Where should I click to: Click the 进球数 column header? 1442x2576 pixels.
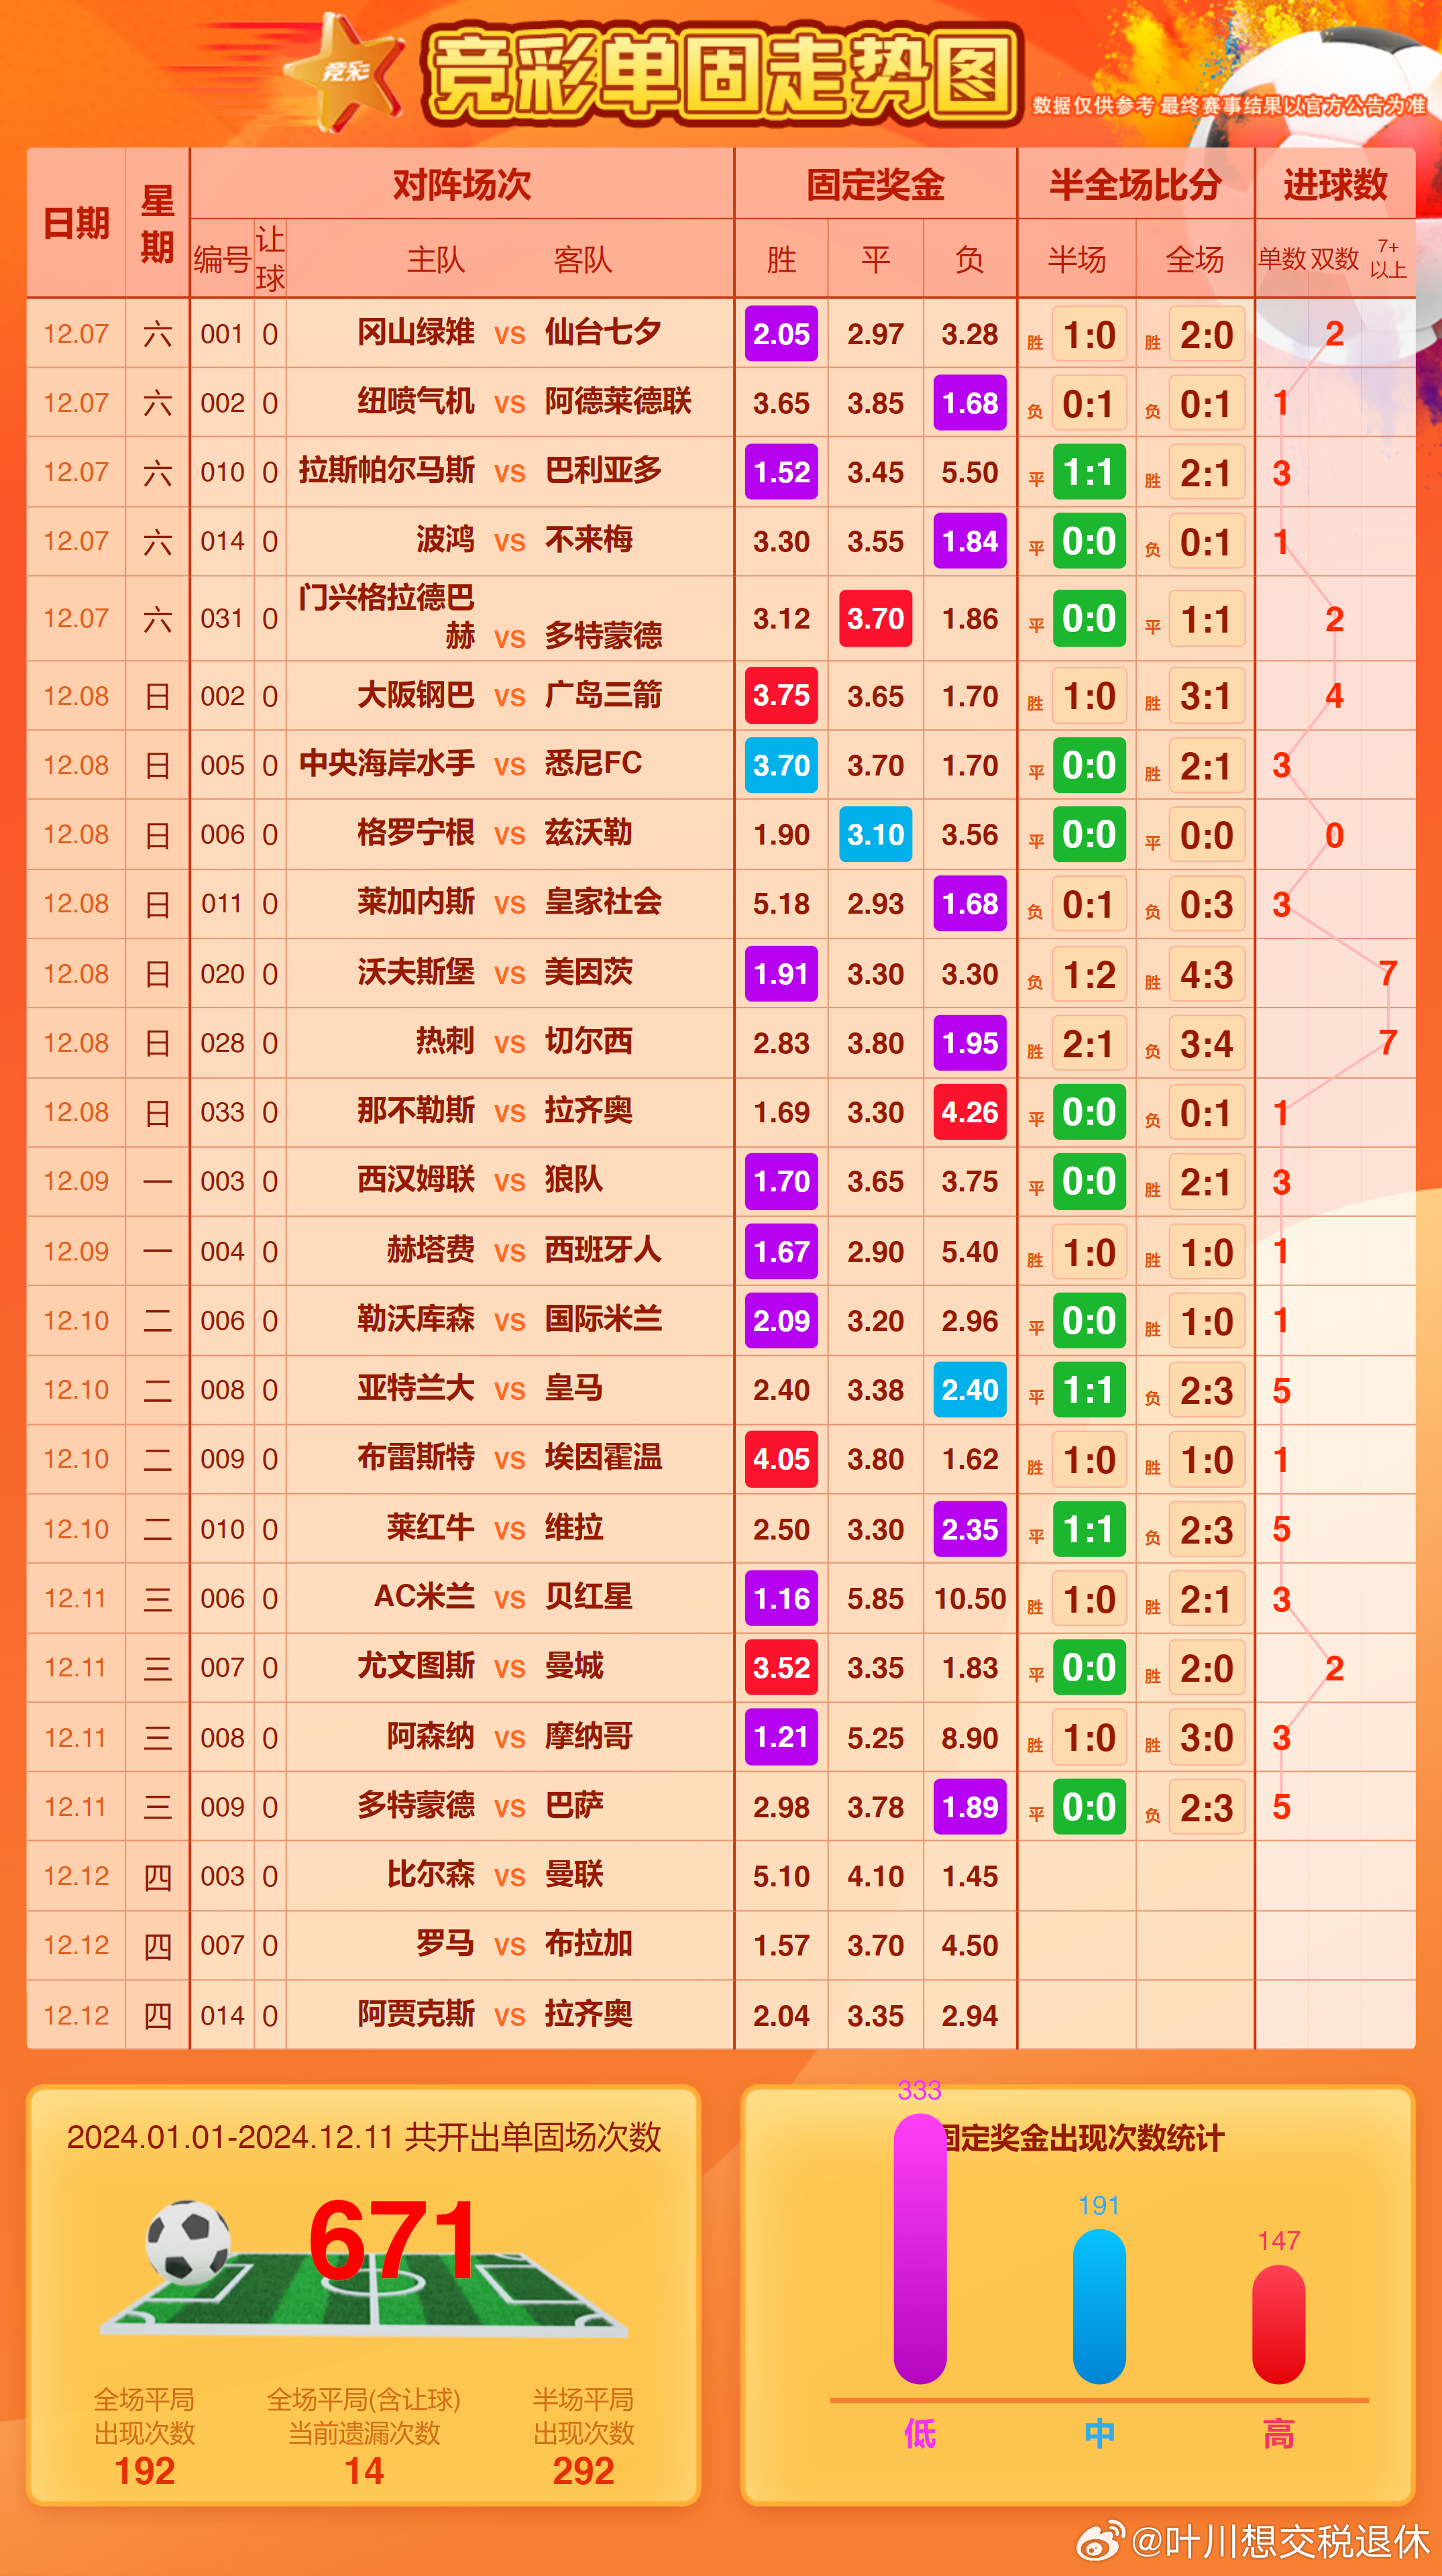tap(1335, 185)
